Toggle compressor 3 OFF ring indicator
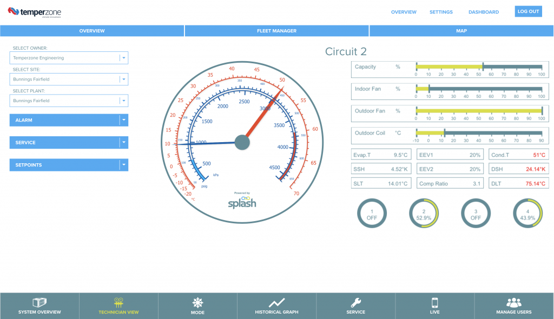 coord(476,215)
